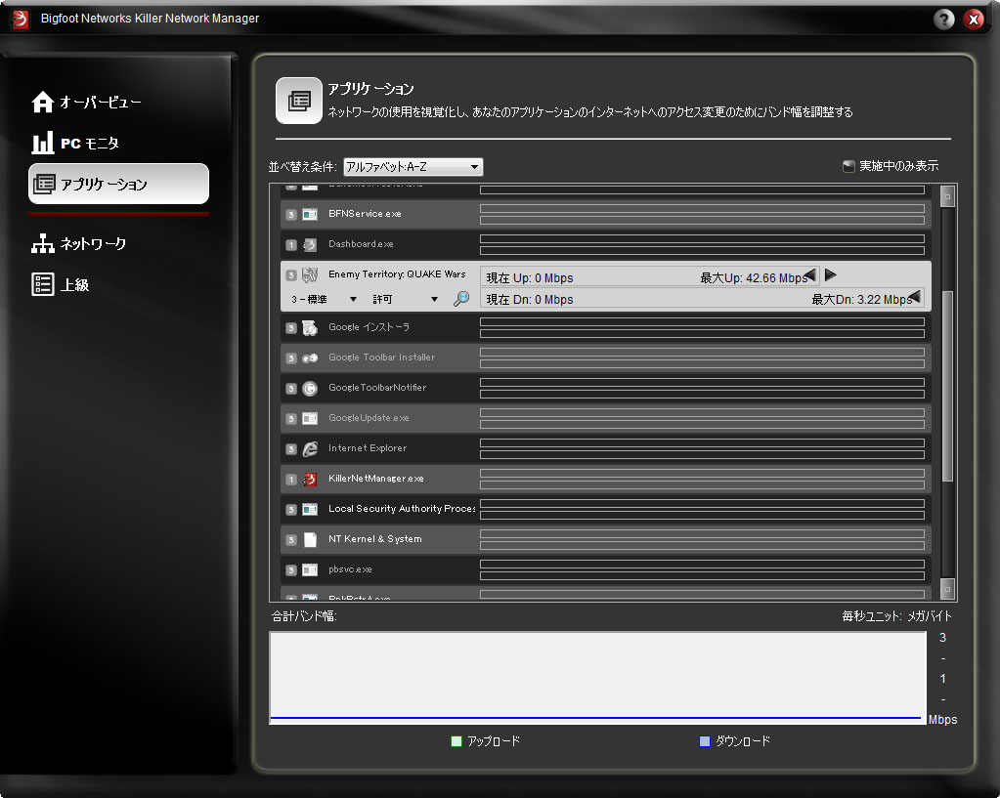Select pbsvc.exe row

[x=605, y=569]
